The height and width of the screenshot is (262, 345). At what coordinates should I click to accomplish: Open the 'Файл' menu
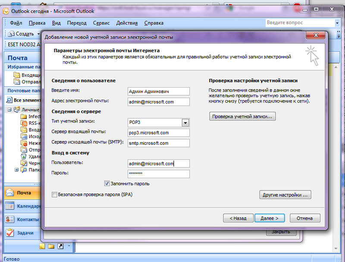click(16, 23)
